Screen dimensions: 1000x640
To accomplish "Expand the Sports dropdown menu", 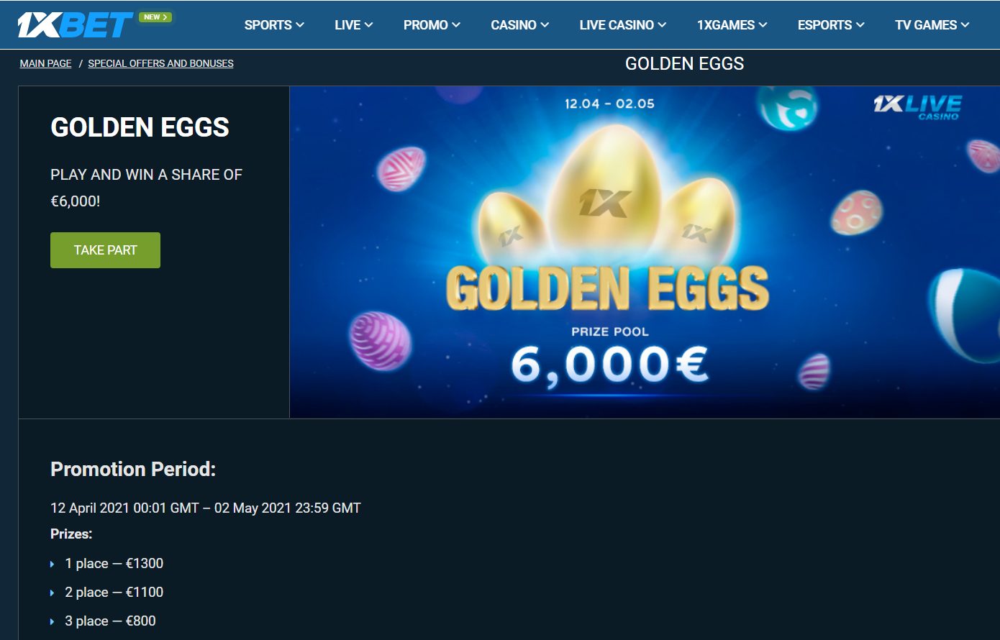I will pyautogui.click(x=274, y=24).
